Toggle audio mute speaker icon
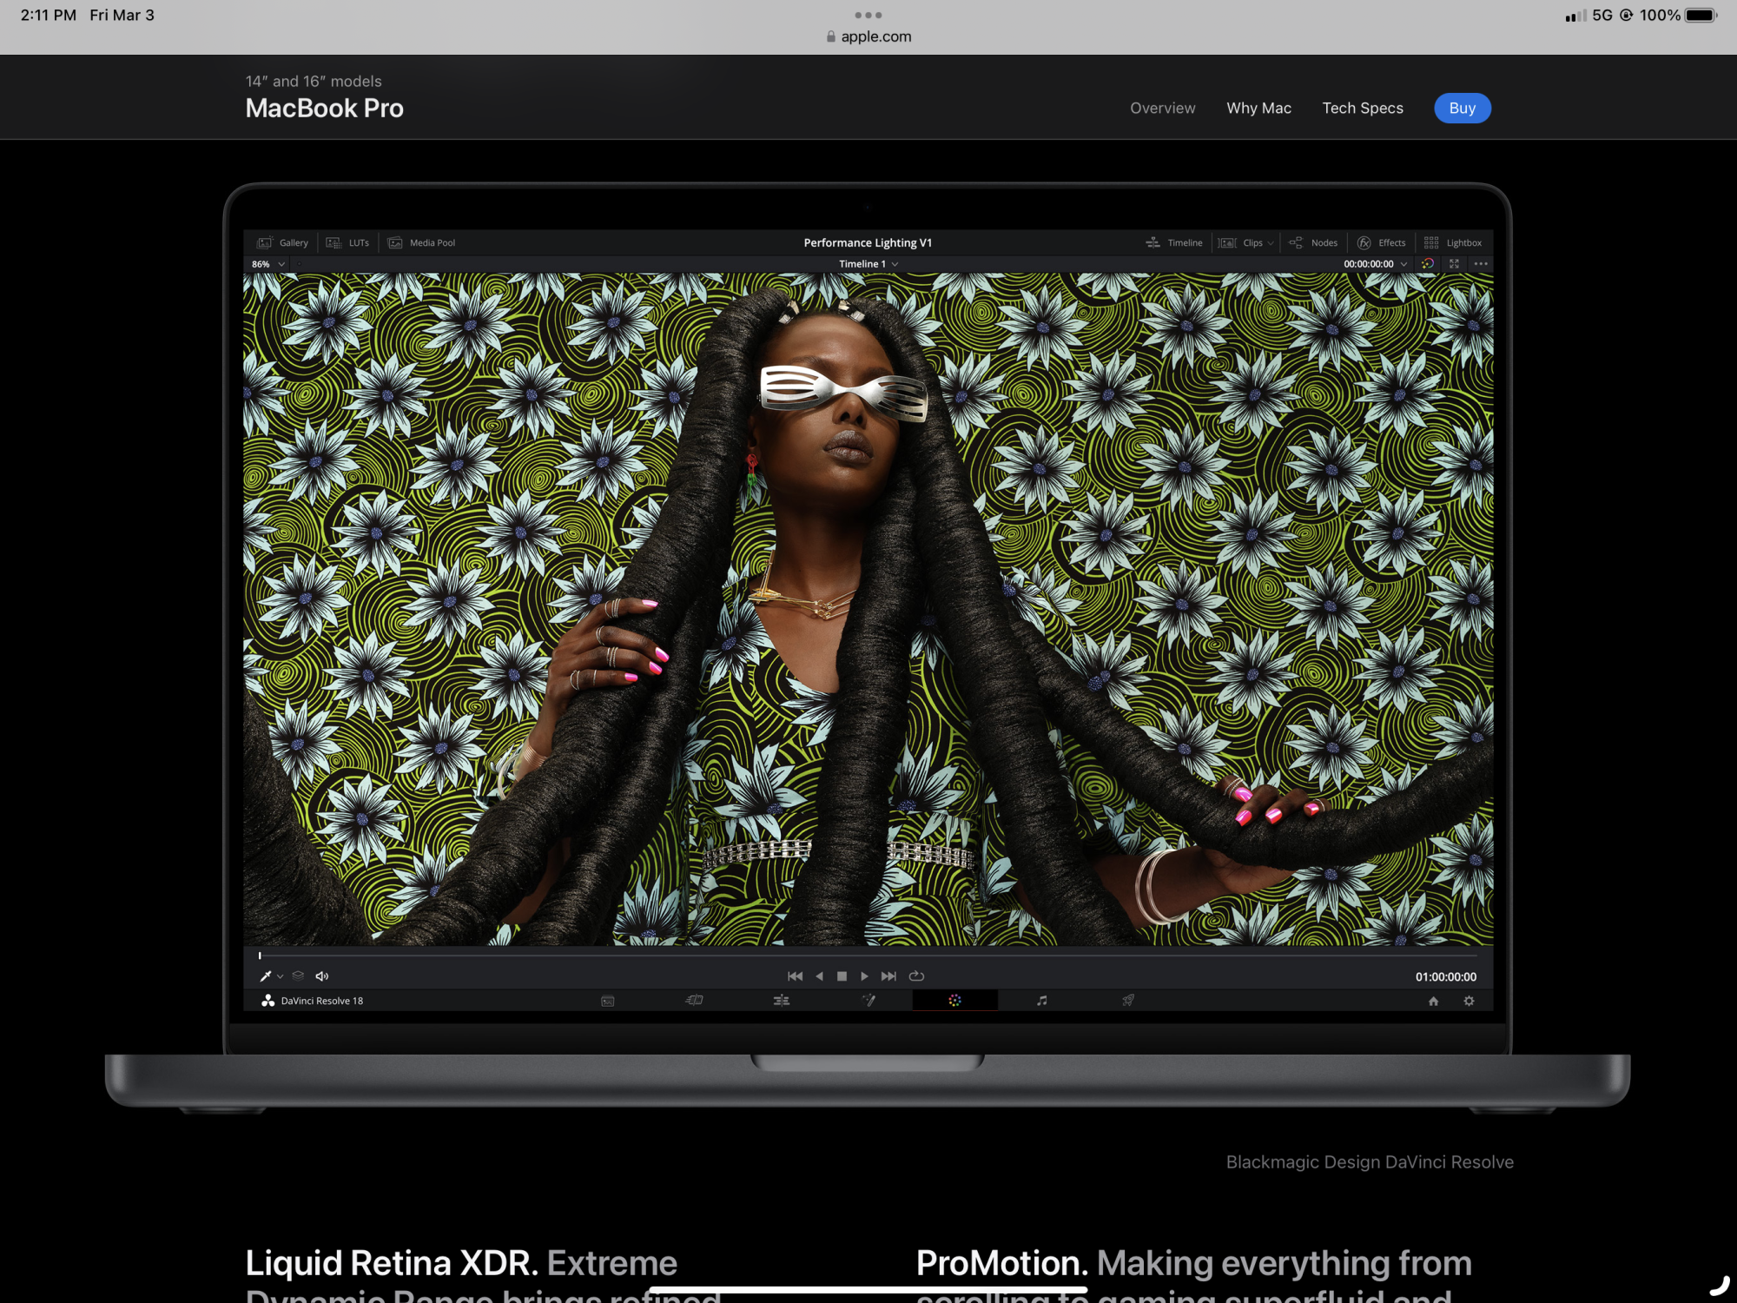 tap(321, 976)
